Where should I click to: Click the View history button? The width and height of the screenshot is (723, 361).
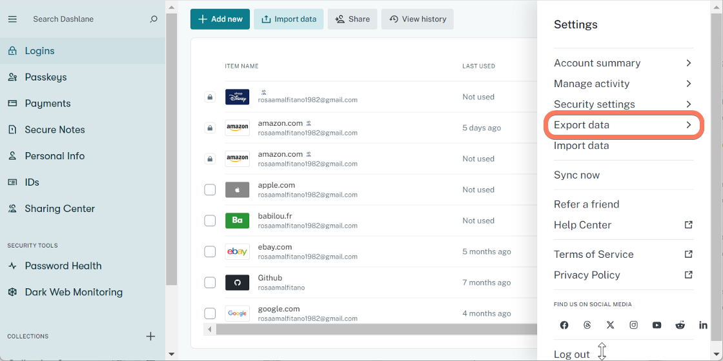pos(417,19)
